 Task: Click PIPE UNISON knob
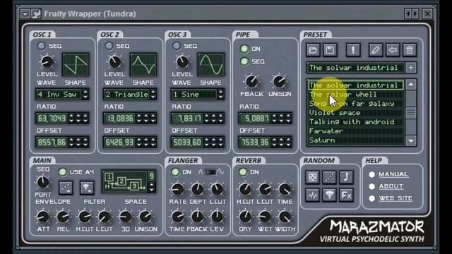pos(279,82)
